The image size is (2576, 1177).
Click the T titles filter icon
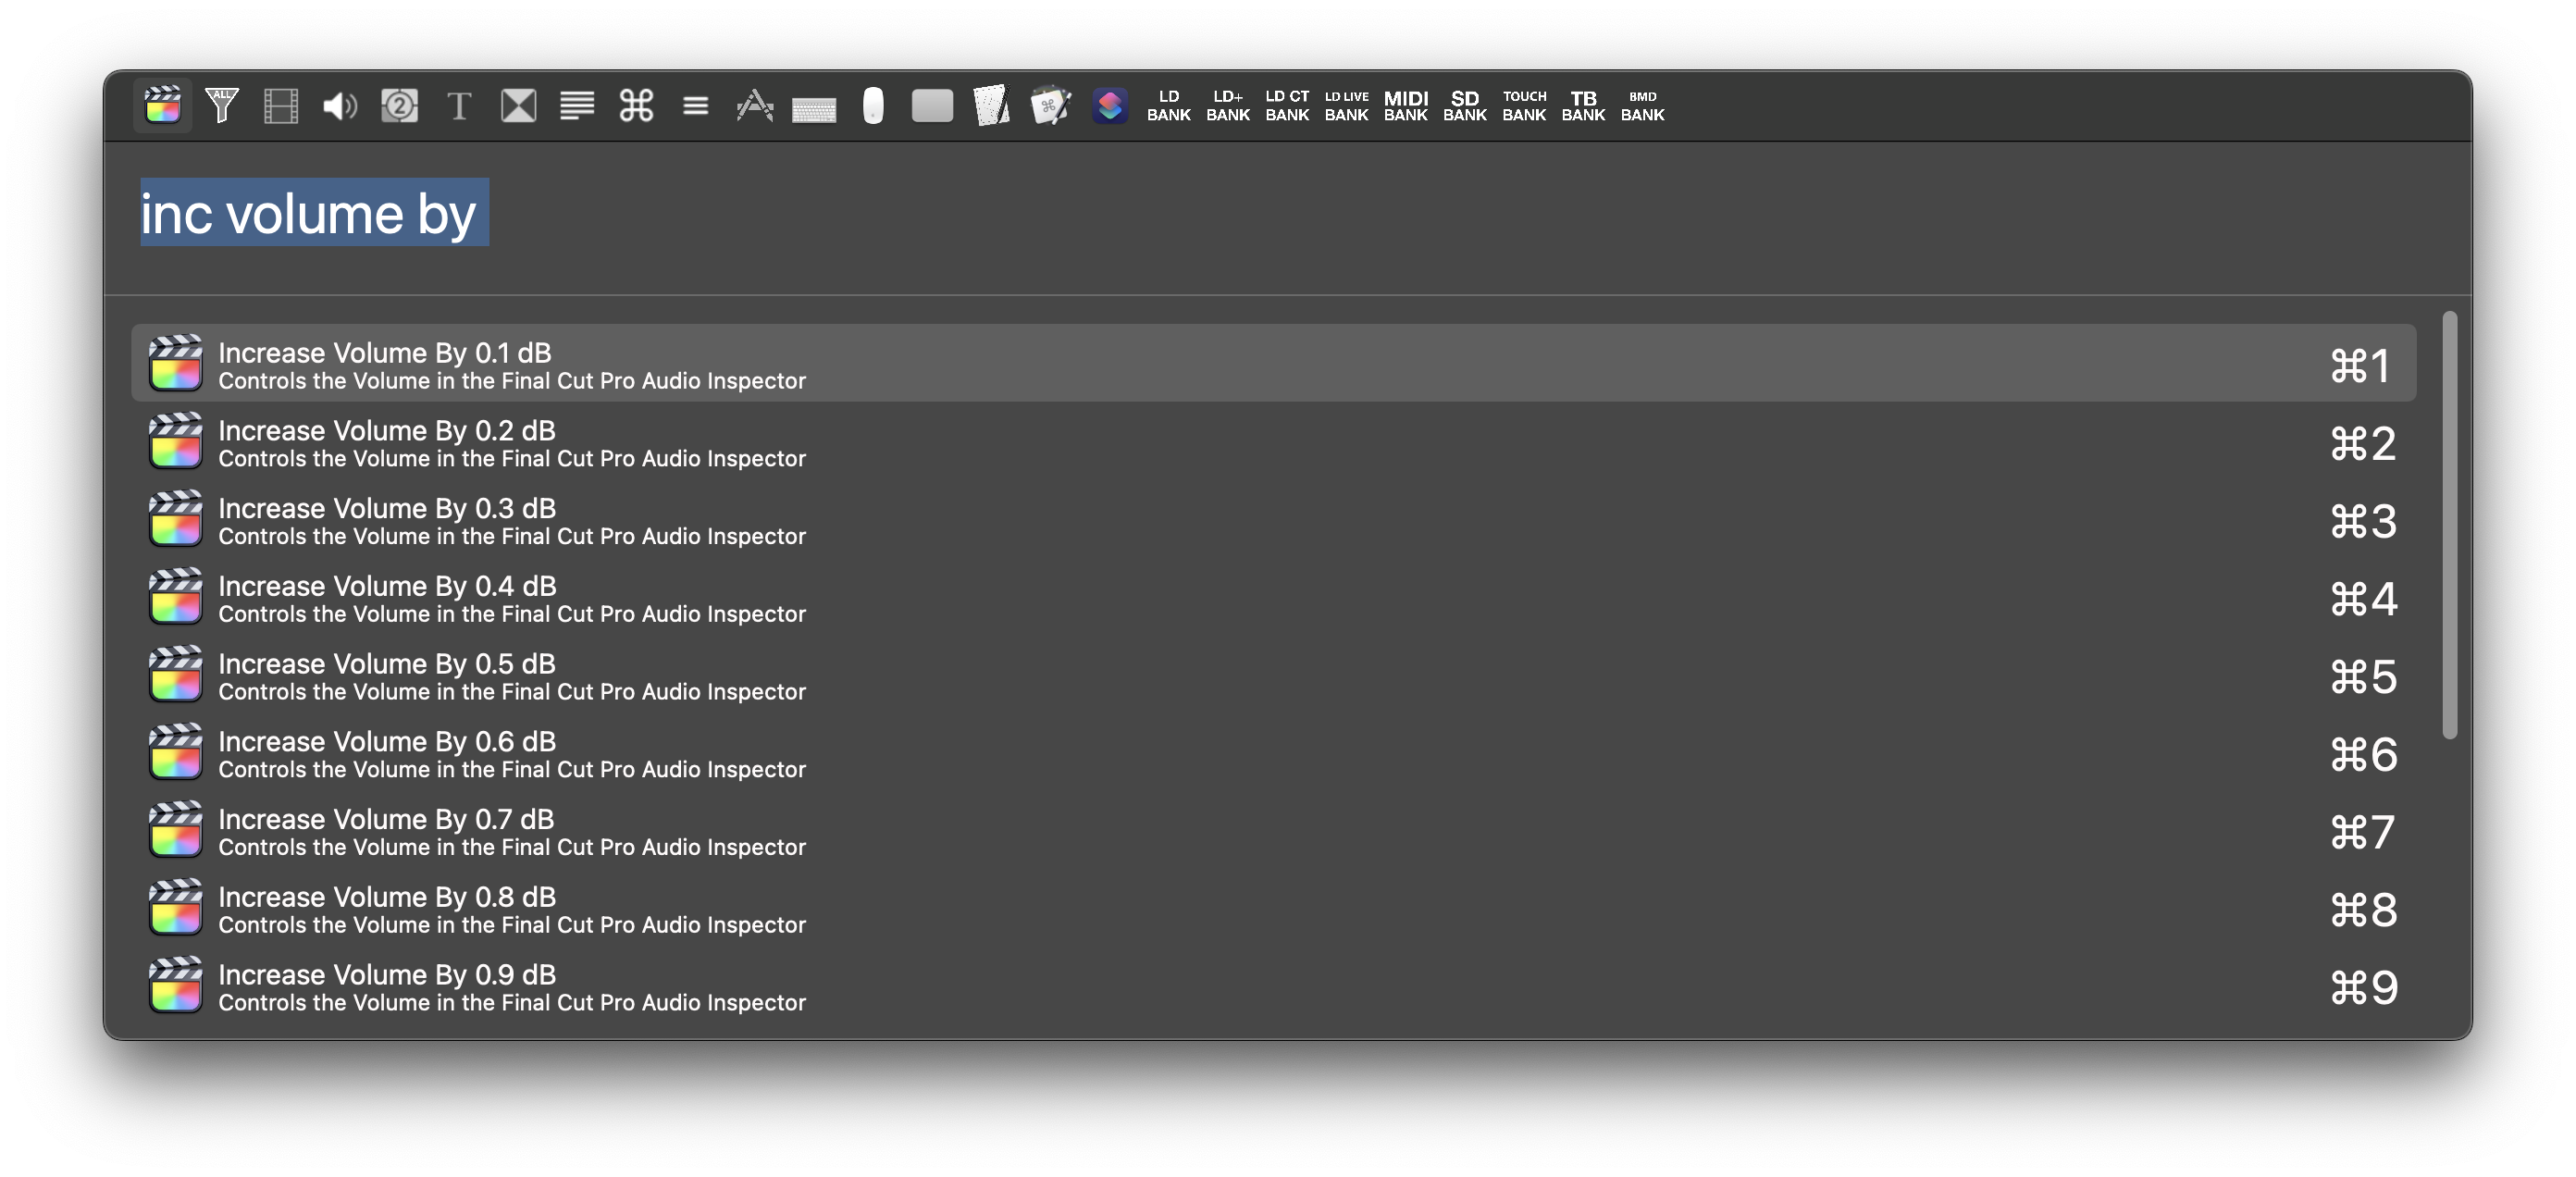[458, 105]
